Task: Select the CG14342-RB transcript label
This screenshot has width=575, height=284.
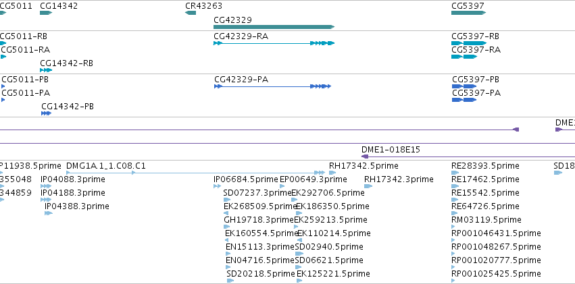Action: pyautogui.click(x=66, y=63)
